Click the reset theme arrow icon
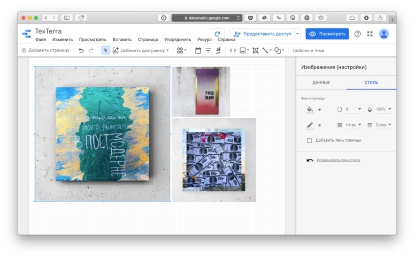 pyautogui.click(x=310, y=160)
